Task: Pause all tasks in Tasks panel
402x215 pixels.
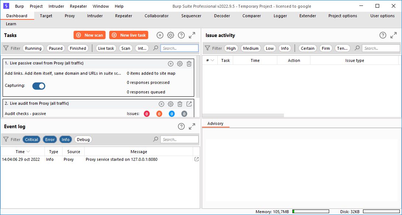Action: tap(160, 35)
